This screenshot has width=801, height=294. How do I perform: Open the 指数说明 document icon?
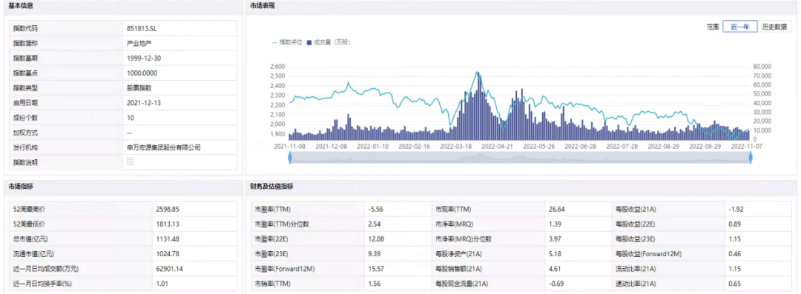coord(131,161)
